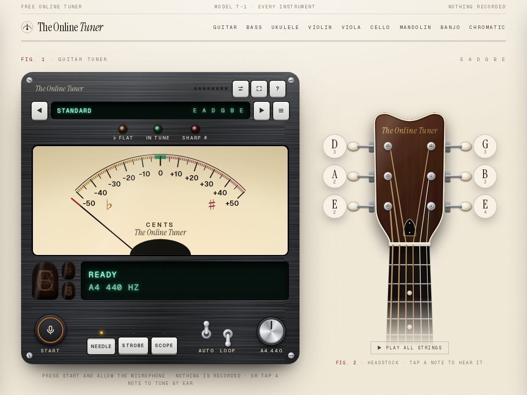
Task: Click the A4 440 calibration knob
Action: point(271,331)
